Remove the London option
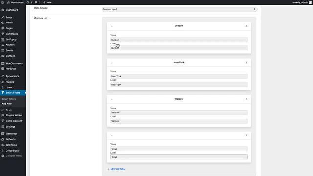Image resolution: width=313 pixels, height=176 pixels. pos(246,26)
